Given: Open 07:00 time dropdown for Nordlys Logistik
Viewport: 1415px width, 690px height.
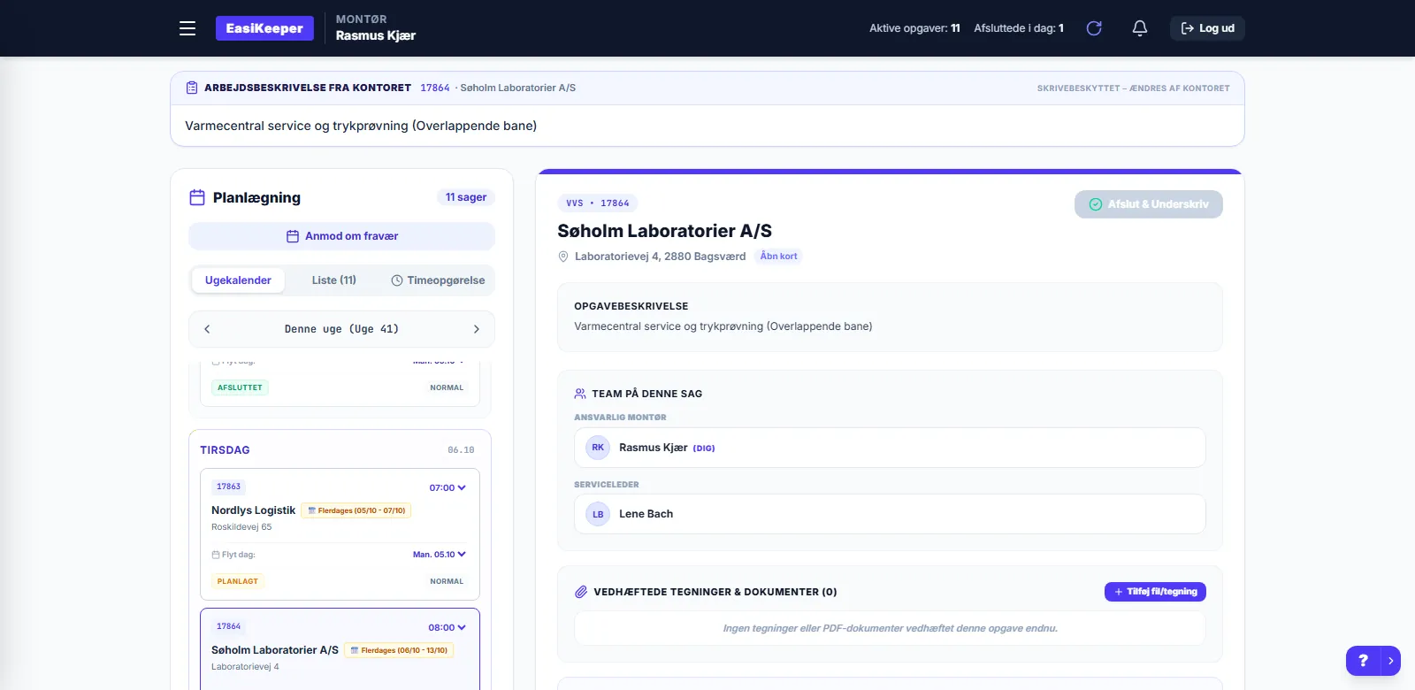Looking at the screenshot, I should (x=447, y=487).
